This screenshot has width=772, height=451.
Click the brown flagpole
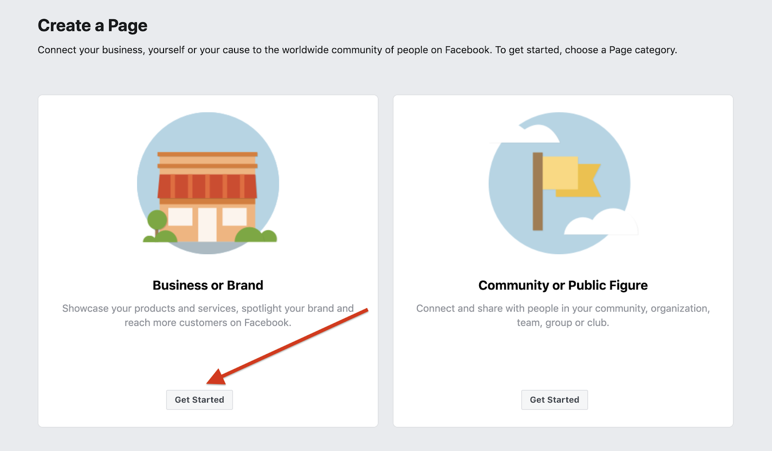pyautogui.click(x=538, y=191)
